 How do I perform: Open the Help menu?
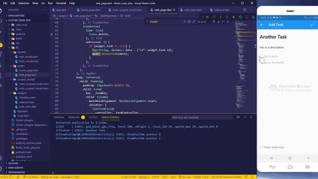coord(72,3)
